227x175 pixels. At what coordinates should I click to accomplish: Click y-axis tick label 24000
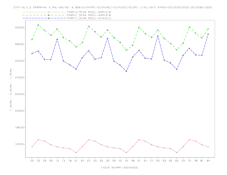click(x=19, y=77)
